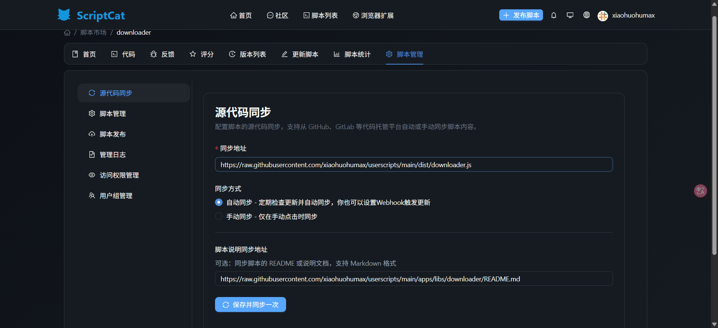Open 访问权限管理 in the sidebar

pyautogui.click(x=119, y=175)
